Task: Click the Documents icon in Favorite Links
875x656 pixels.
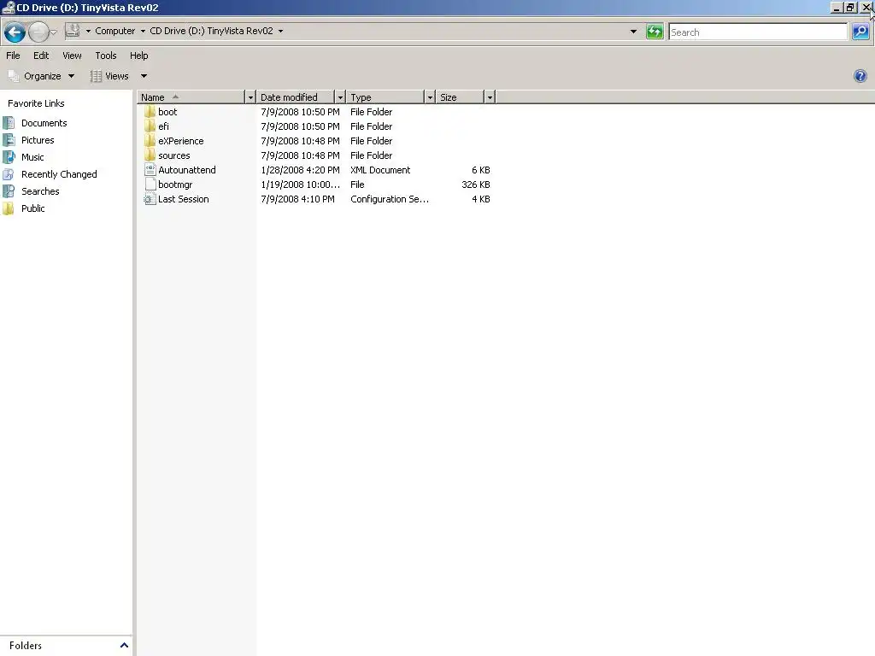Action: 9,123
